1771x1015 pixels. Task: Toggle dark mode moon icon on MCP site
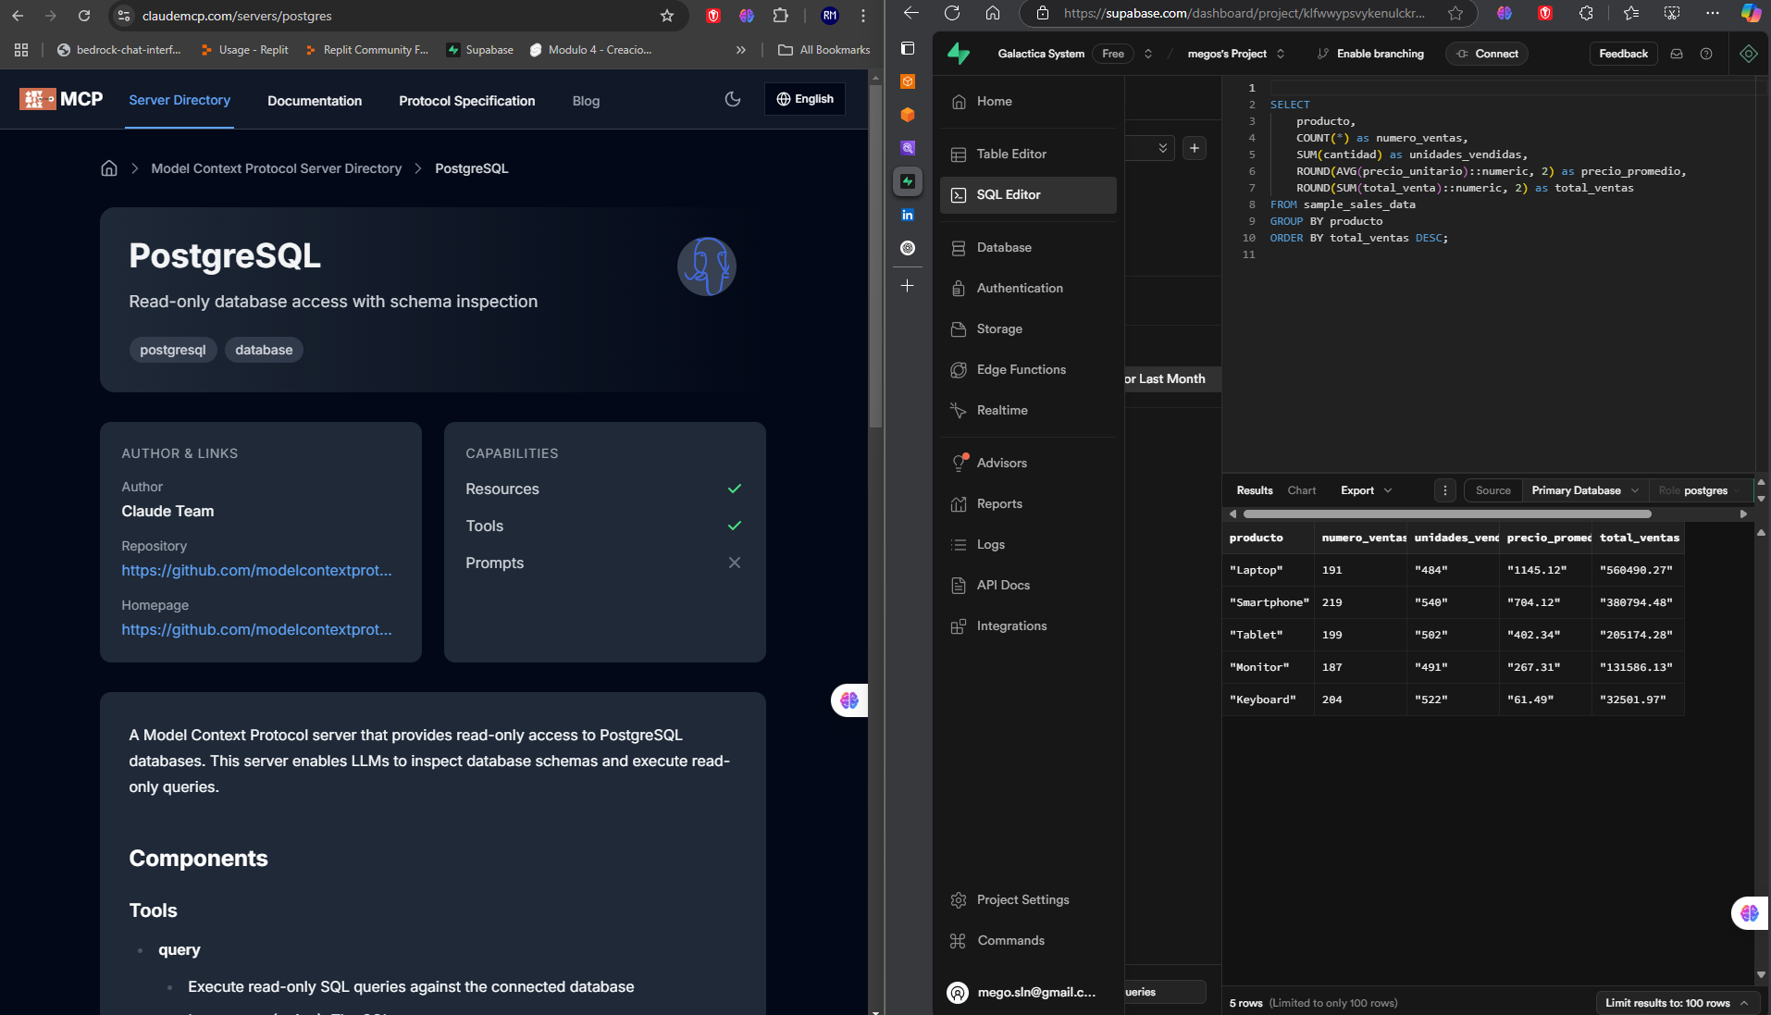point(733,99)
